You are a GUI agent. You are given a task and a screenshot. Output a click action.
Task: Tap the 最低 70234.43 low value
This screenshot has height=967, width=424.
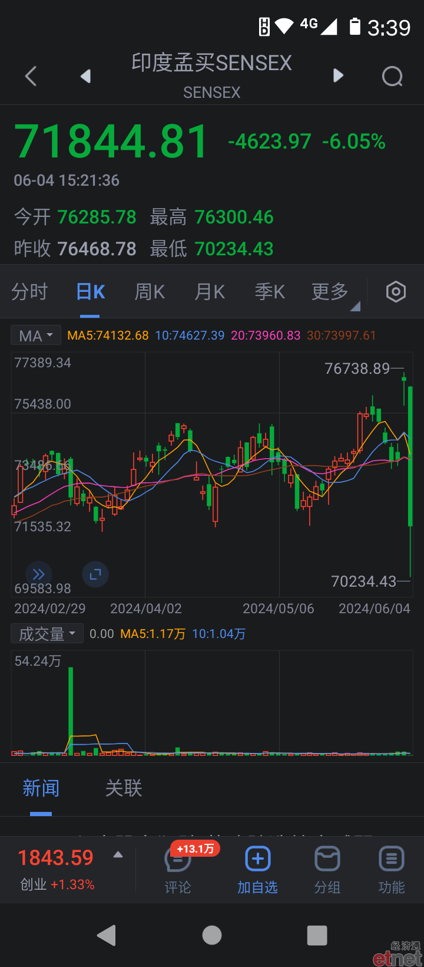point(212,249)
